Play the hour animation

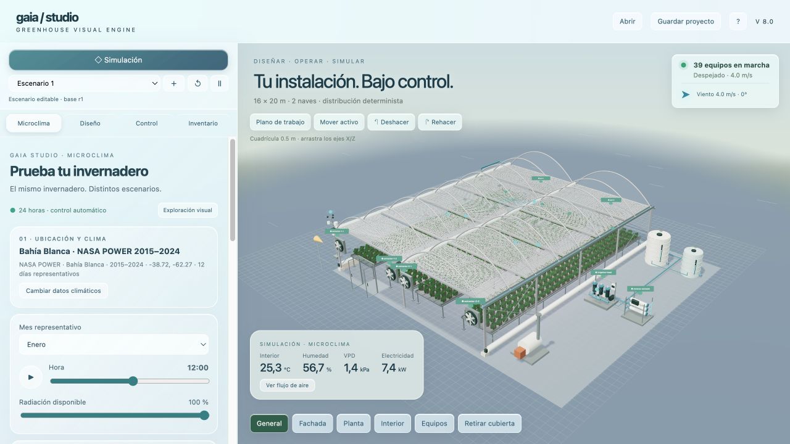tap(31, 377)
